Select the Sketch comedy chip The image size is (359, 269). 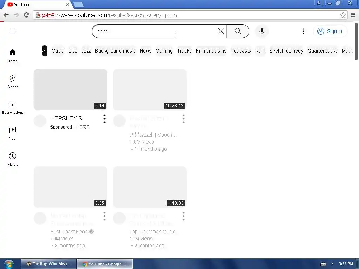[x=286, y=51]
